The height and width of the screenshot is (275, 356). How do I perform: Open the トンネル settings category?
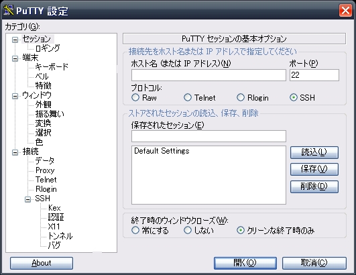tap(60, 236)
